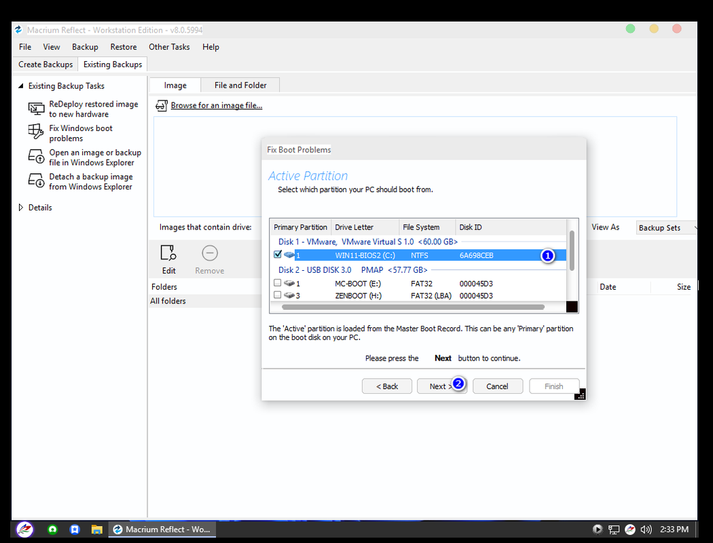Click the partition list vertical scrollbar

(572, 250)
